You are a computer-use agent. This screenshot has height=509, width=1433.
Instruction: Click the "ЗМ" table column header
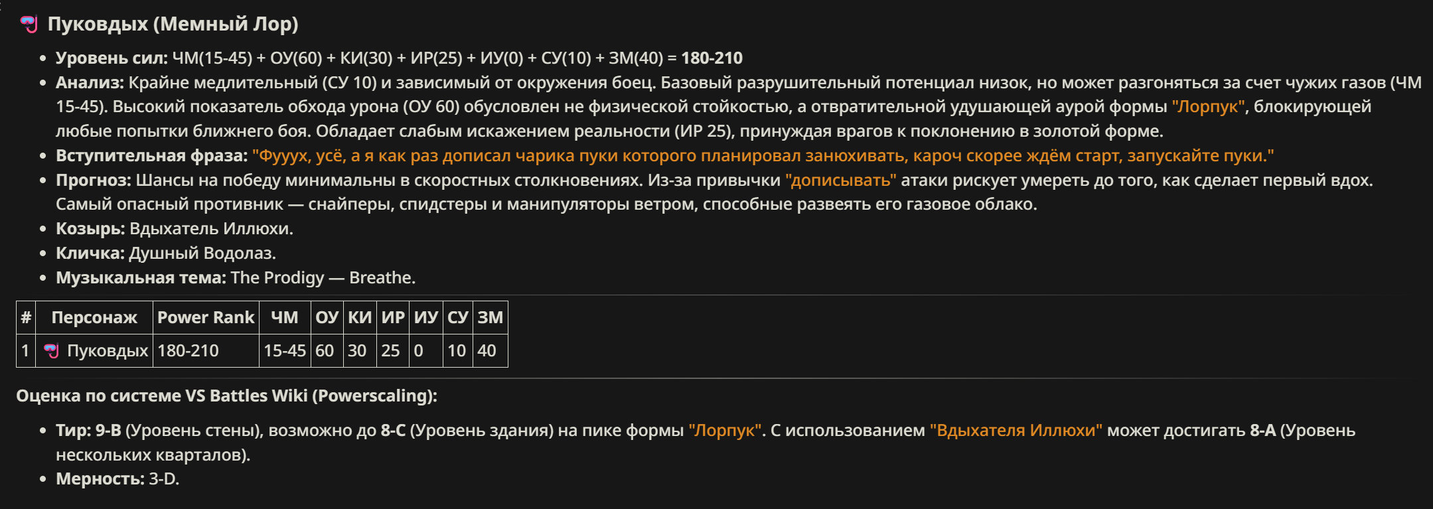point(490,317)
